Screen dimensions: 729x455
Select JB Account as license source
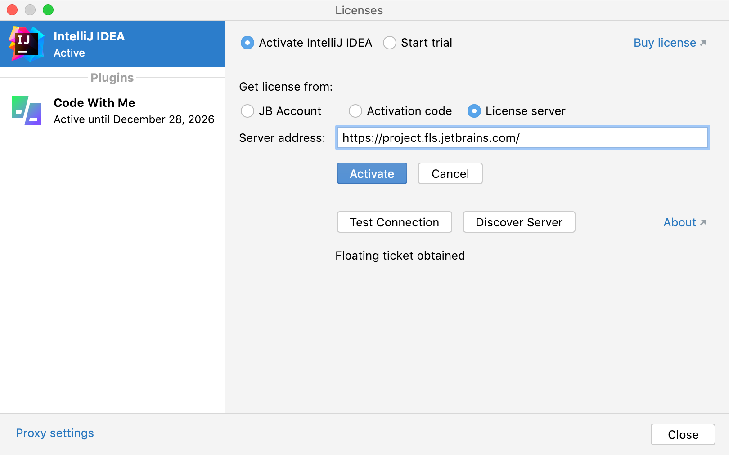pos(247,111)
